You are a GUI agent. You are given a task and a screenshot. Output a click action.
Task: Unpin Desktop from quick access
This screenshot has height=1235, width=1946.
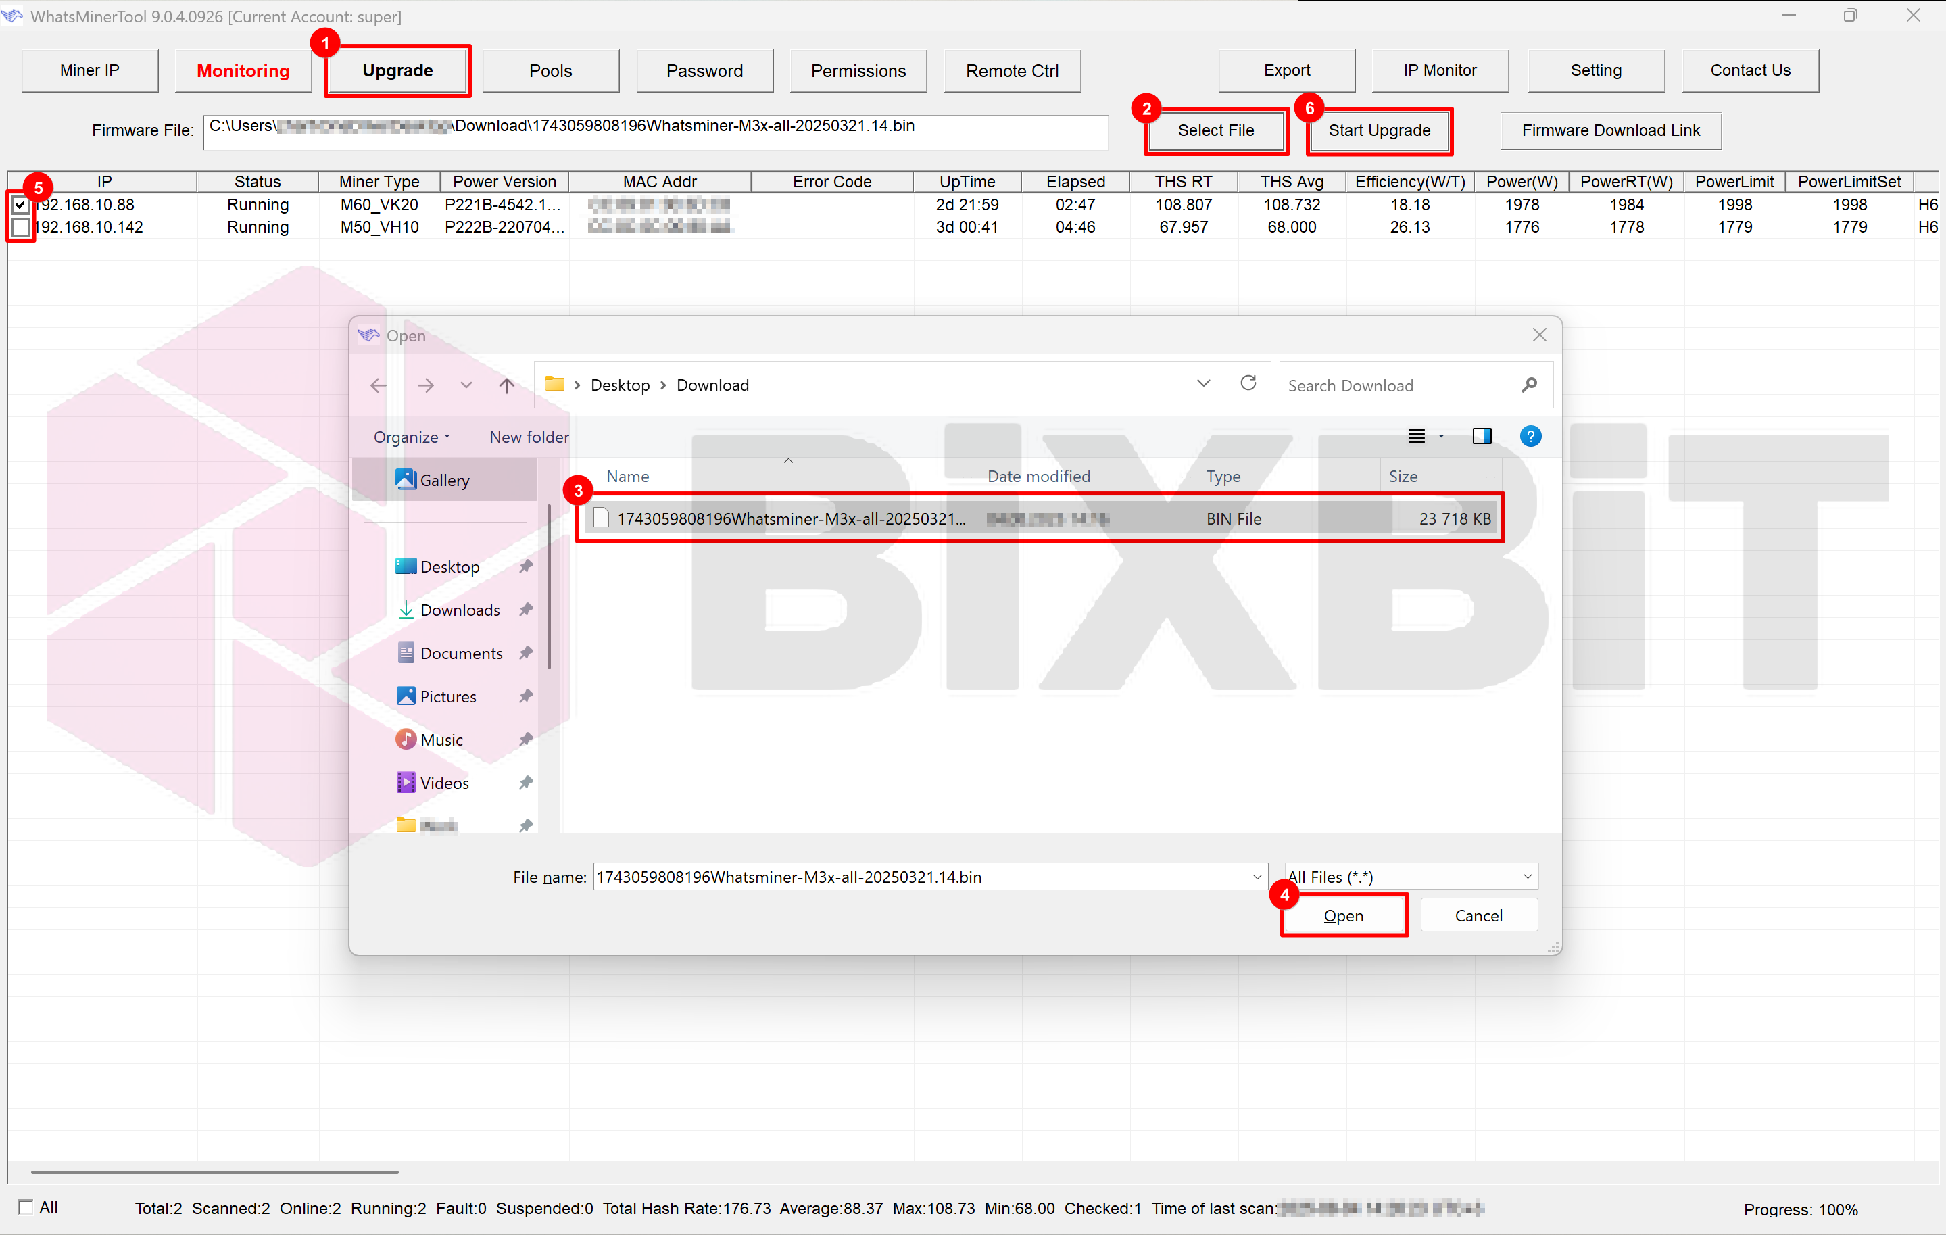click(x=526, y=566)
